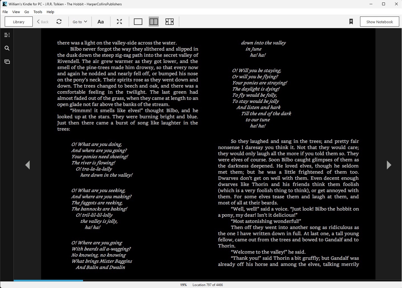Open the Aa font settings
The image size is (402, 288).
101,22
